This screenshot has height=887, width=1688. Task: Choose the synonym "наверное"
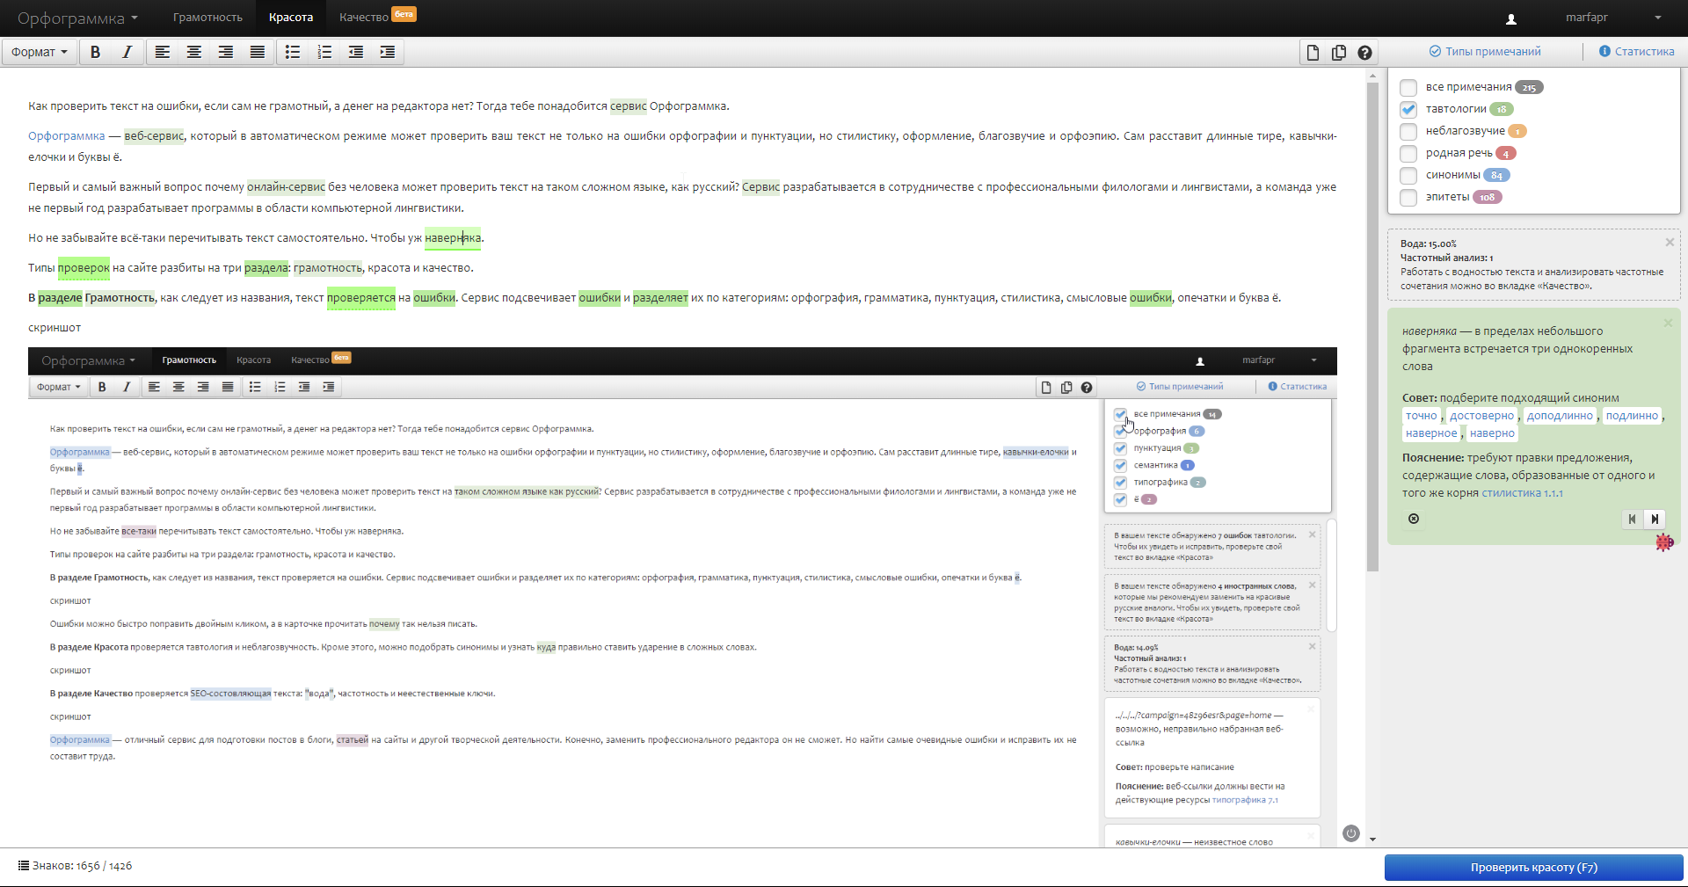coord(1431,433)
